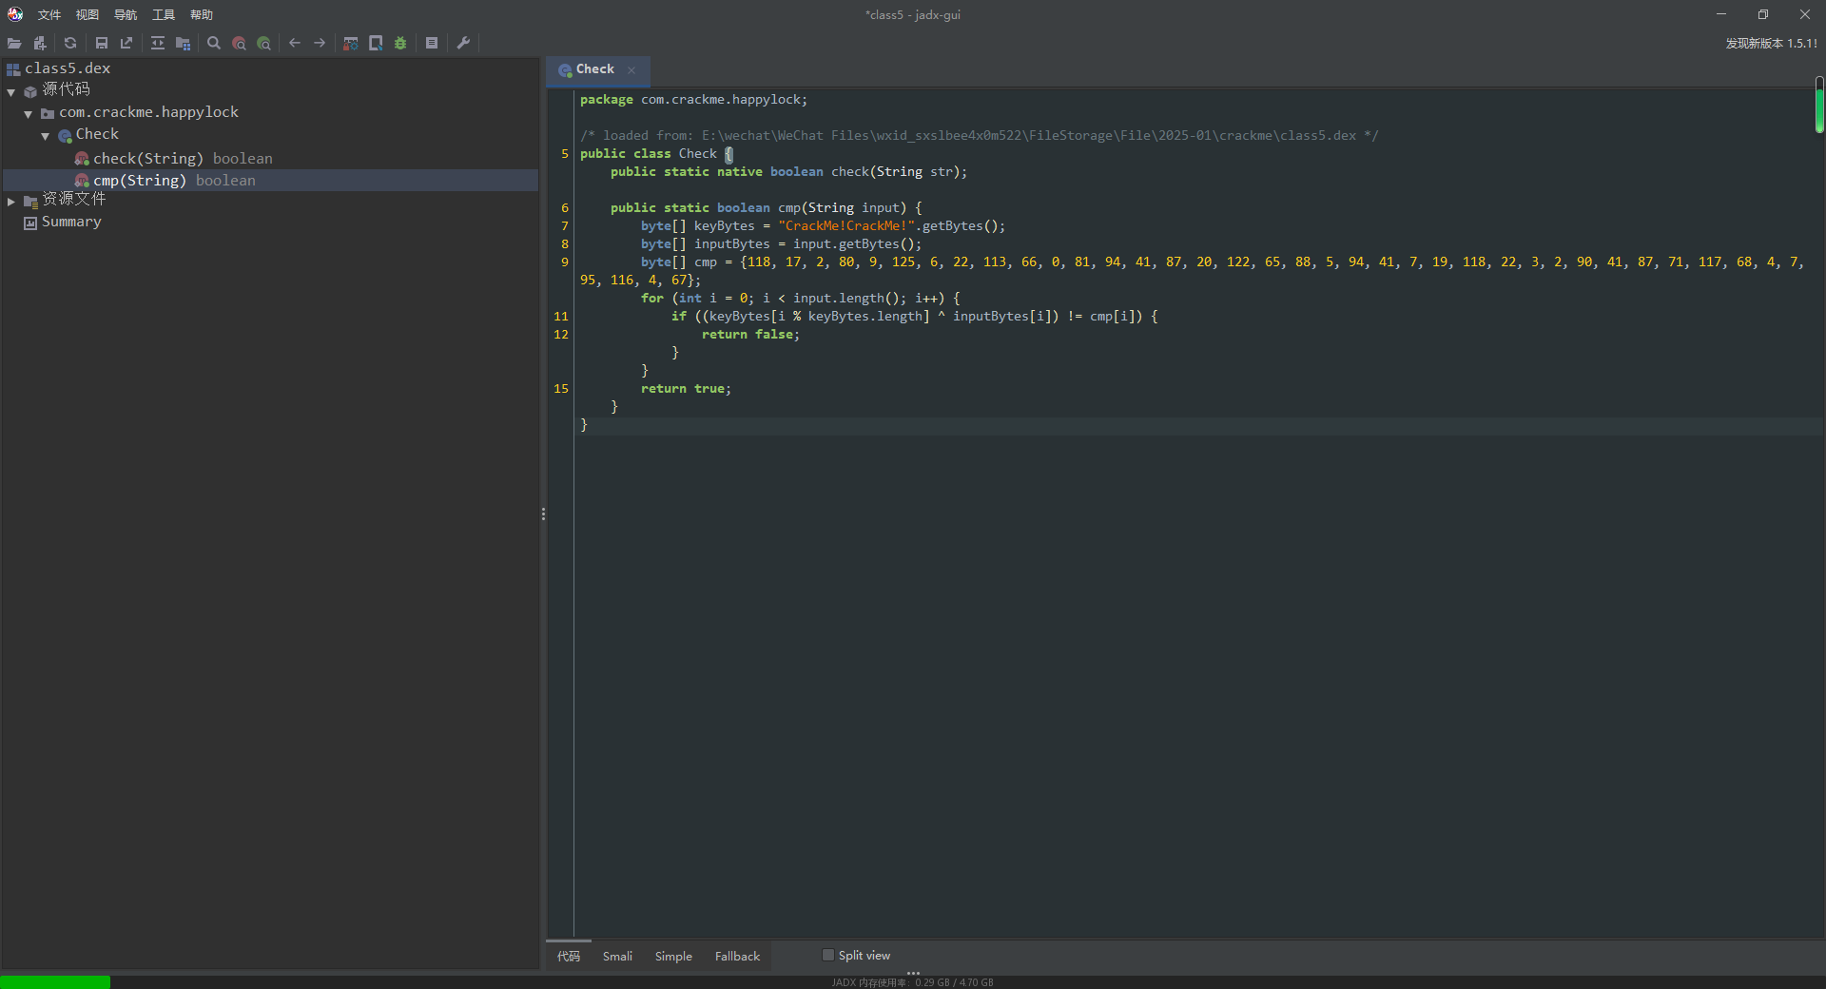Select com.crackme.happylock package
Image resolution: width=1826 pixels, height=989 pixels.
click(149, 112)
